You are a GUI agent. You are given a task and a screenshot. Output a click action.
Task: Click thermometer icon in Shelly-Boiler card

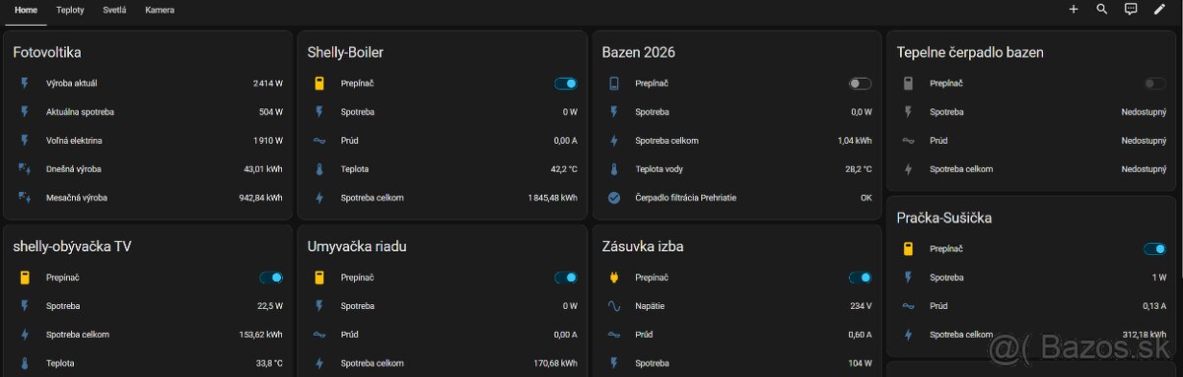point(319,169)
